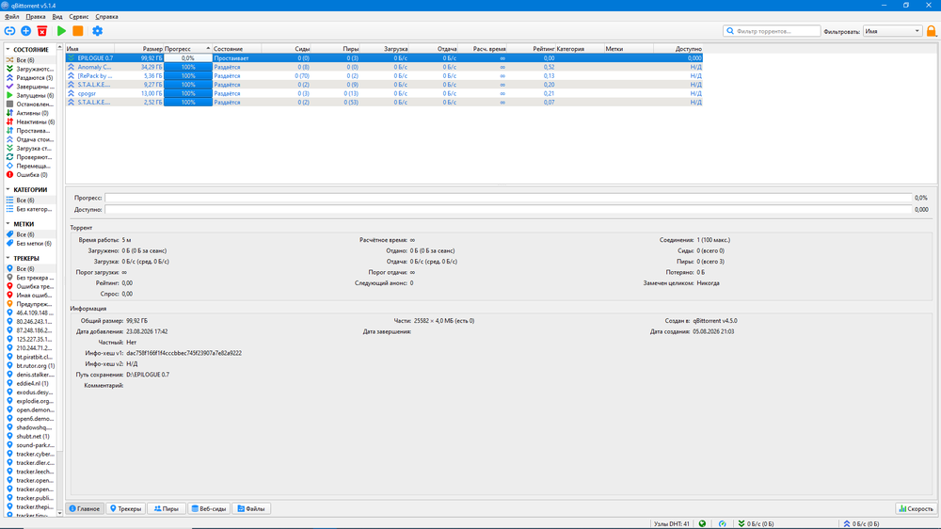Click the Узлы DHT: 41 status text
This screenshot has width=941, height=529.
click(x=672, y=523)
